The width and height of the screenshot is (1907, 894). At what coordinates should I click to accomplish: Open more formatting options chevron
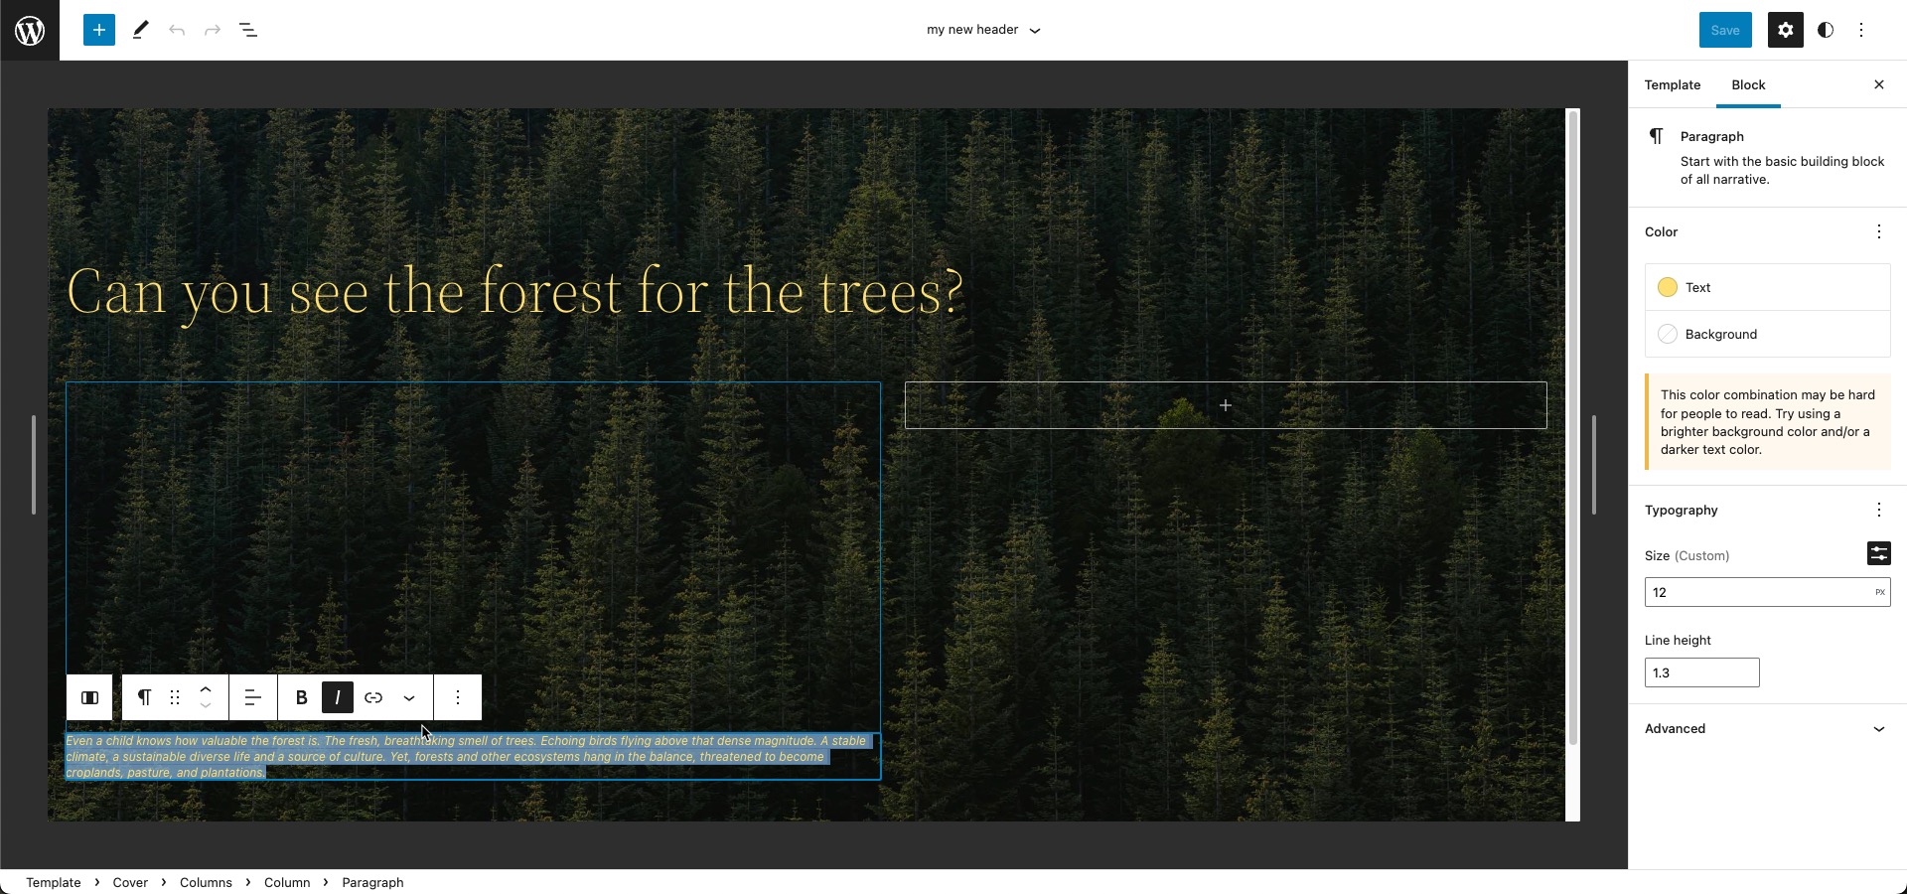408,697
